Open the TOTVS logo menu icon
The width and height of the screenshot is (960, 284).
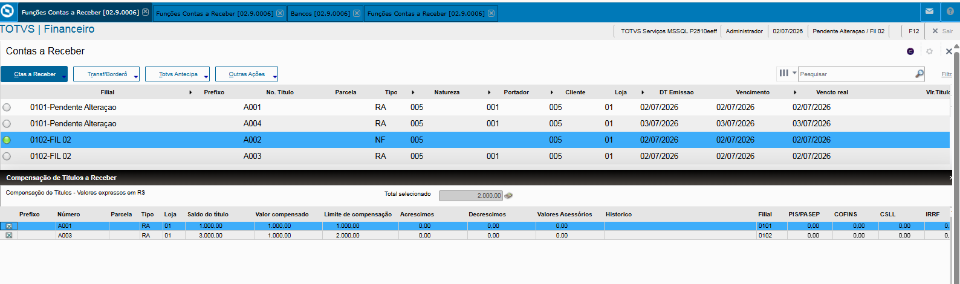pyautogui.click(x=7, y=11)
